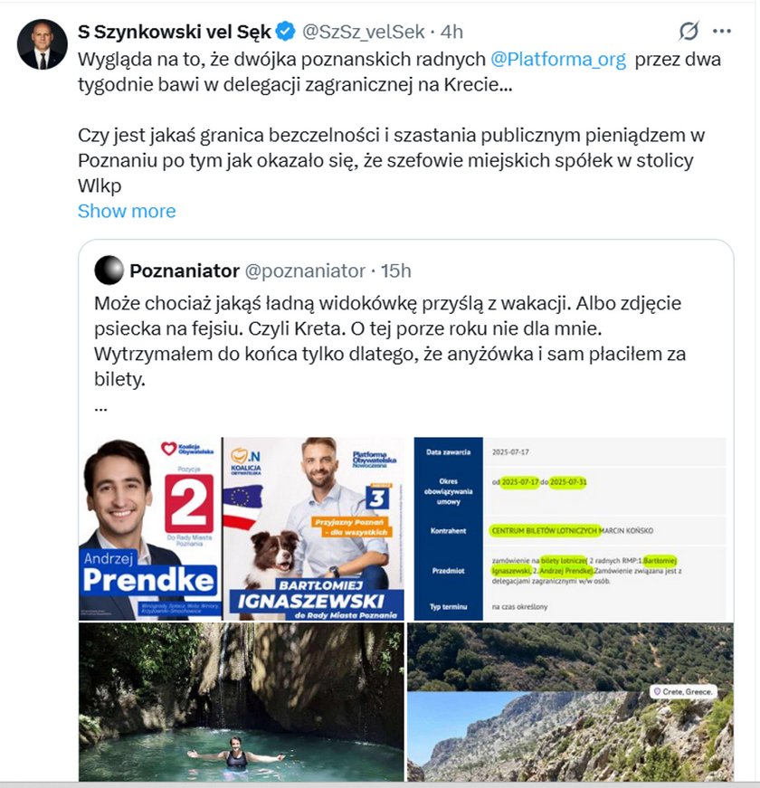
Task: Click the blue number 3 badge
Action: coord(377,497)
